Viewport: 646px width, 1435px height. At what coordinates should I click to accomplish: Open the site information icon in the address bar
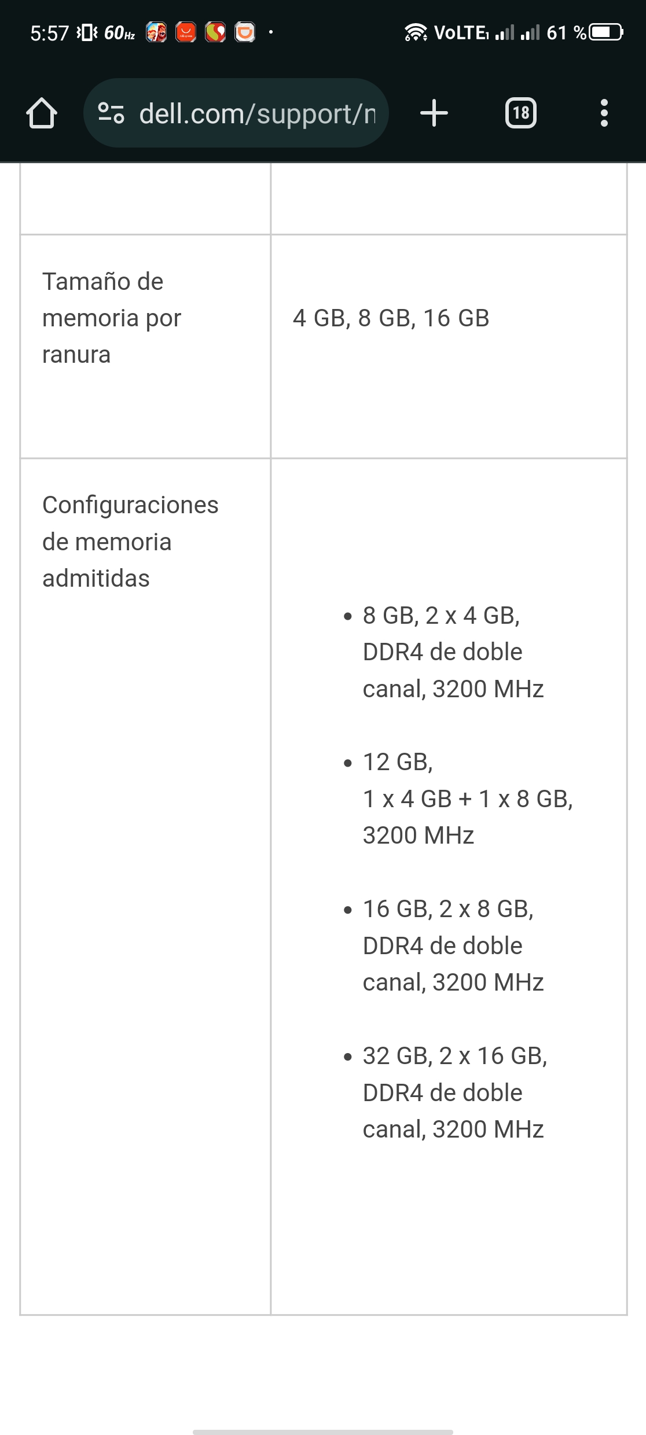112,113
